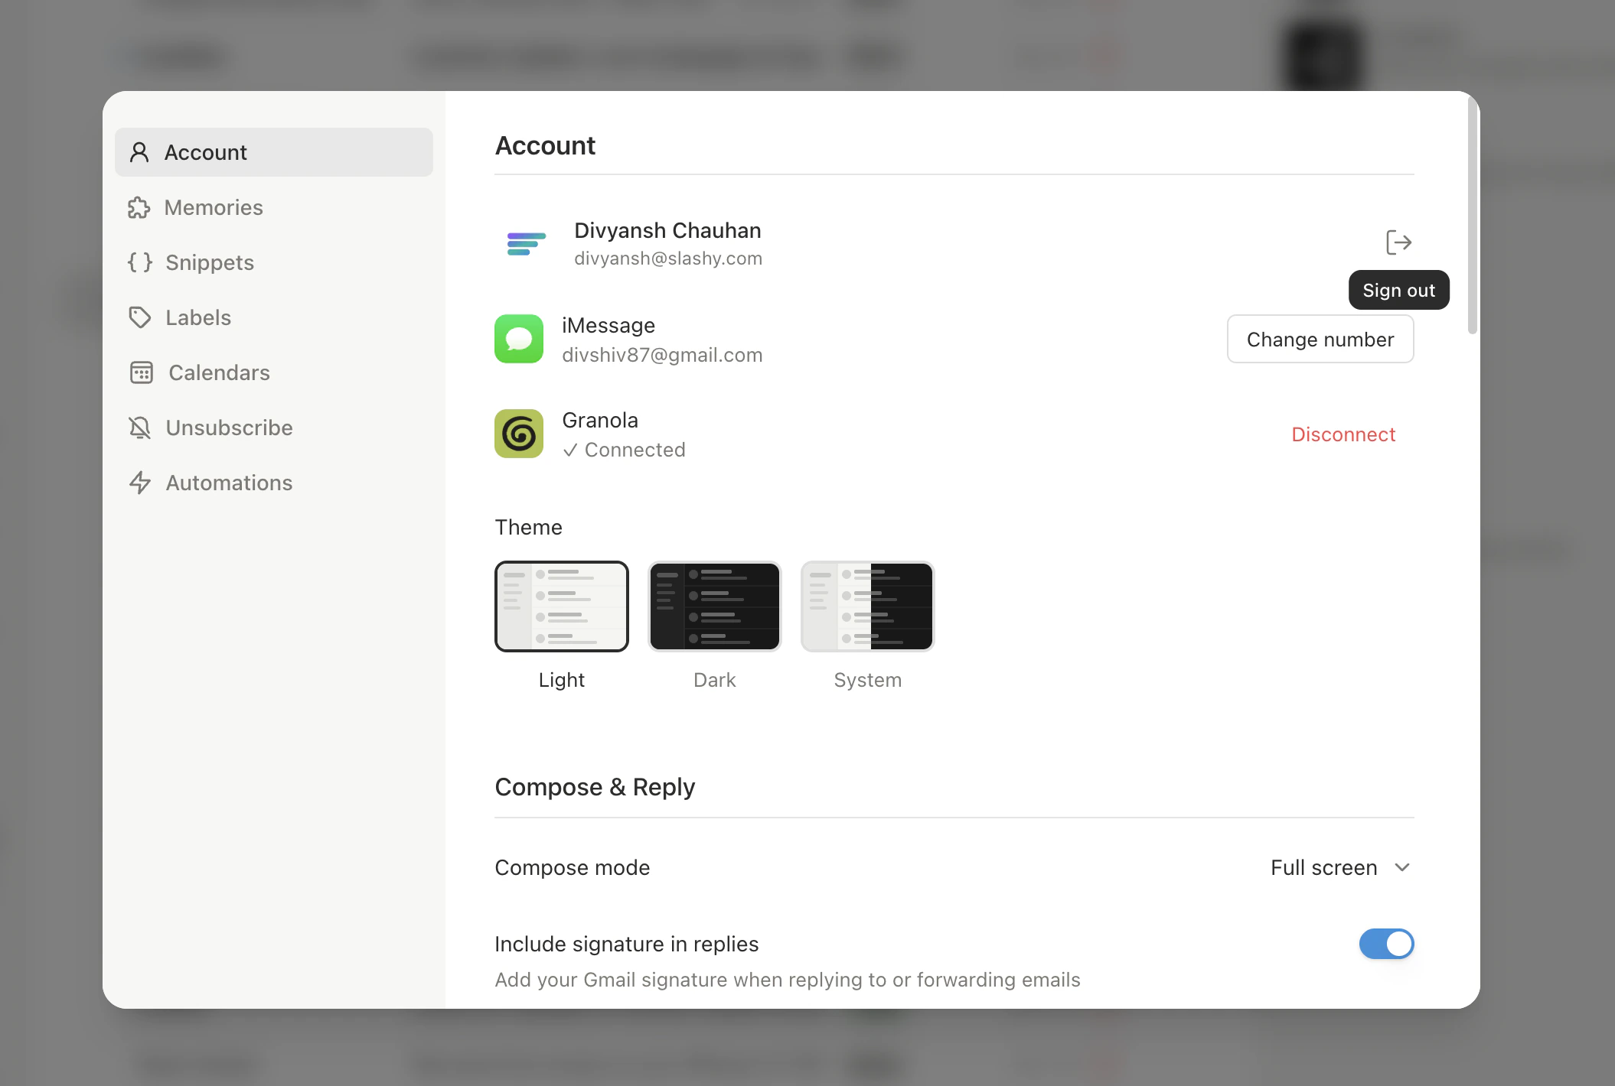Open the Compose mode dropdown

point(1339,867)
